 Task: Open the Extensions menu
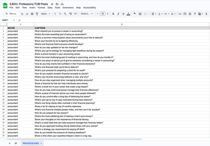click(68, 8)
